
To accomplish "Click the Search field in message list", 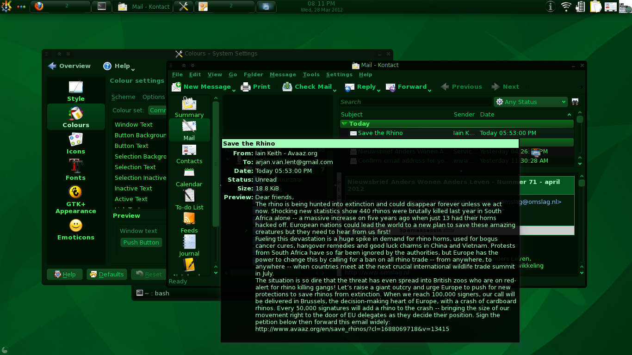I will tap(415, 102).
